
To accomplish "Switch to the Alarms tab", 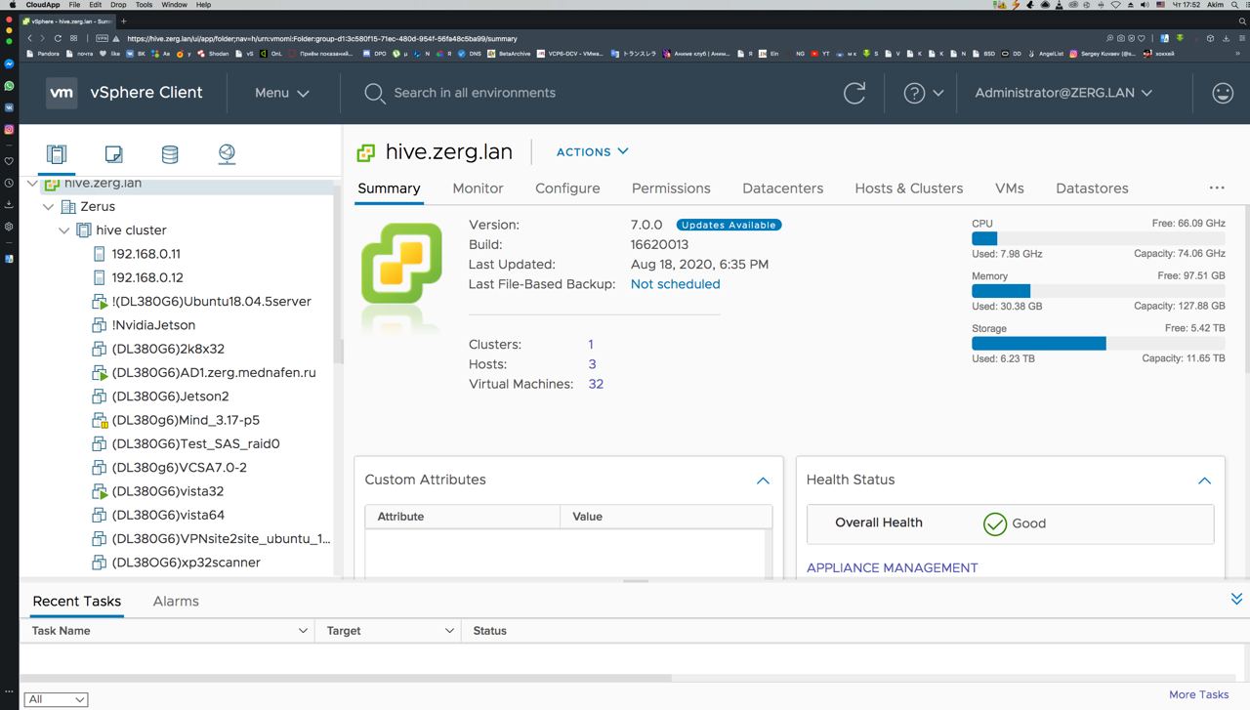I will [x=176, y=602].
